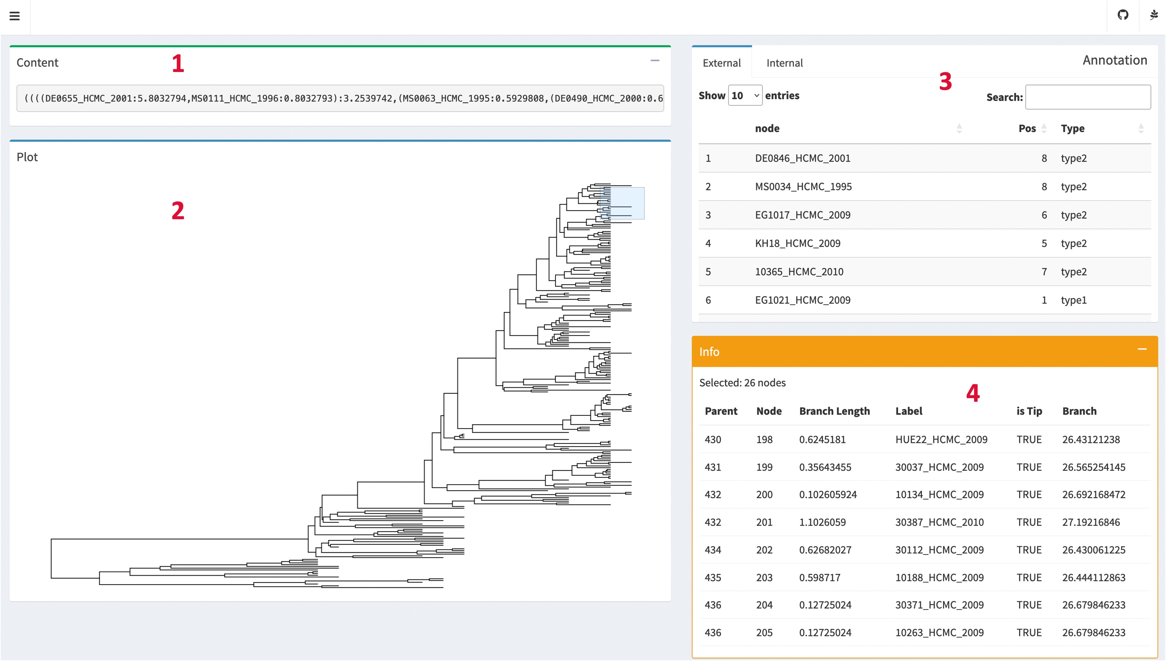Sort table by Pos column arrows
1166x661 pixels.
[1044, 128]
